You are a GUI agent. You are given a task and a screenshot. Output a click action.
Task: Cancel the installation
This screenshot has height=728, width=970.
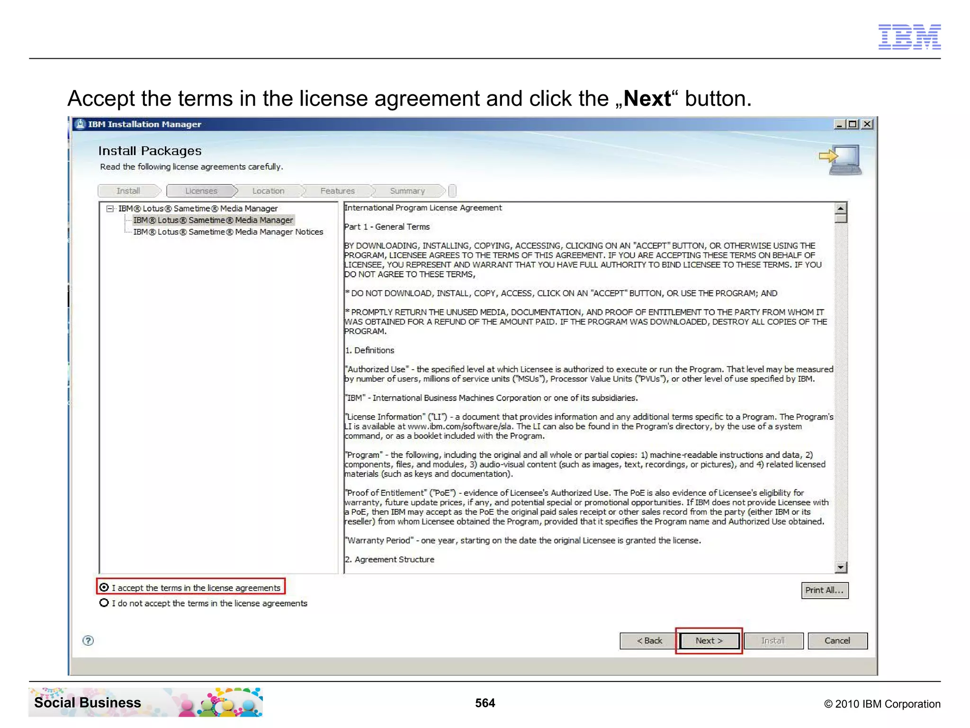point(837,641)
